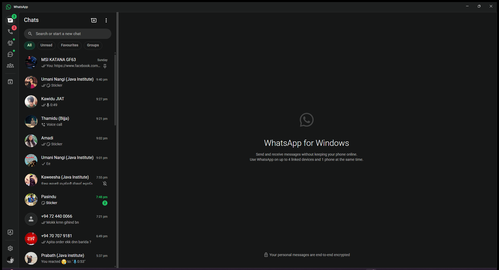Select the All chat filter
499x270 pixels.
[29, 45]
